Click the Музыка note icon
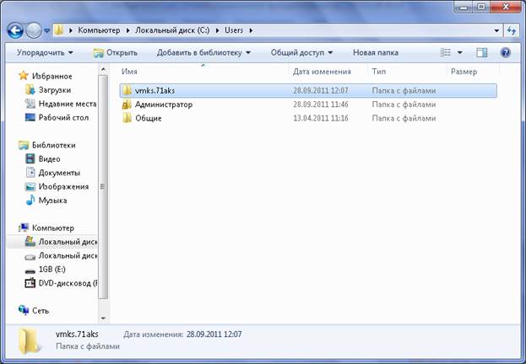 30,200
